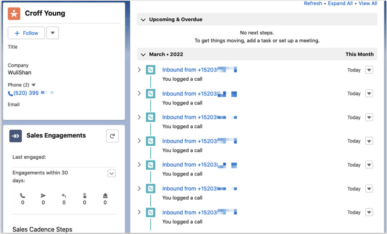Click the fifth logged call icon

151,165
